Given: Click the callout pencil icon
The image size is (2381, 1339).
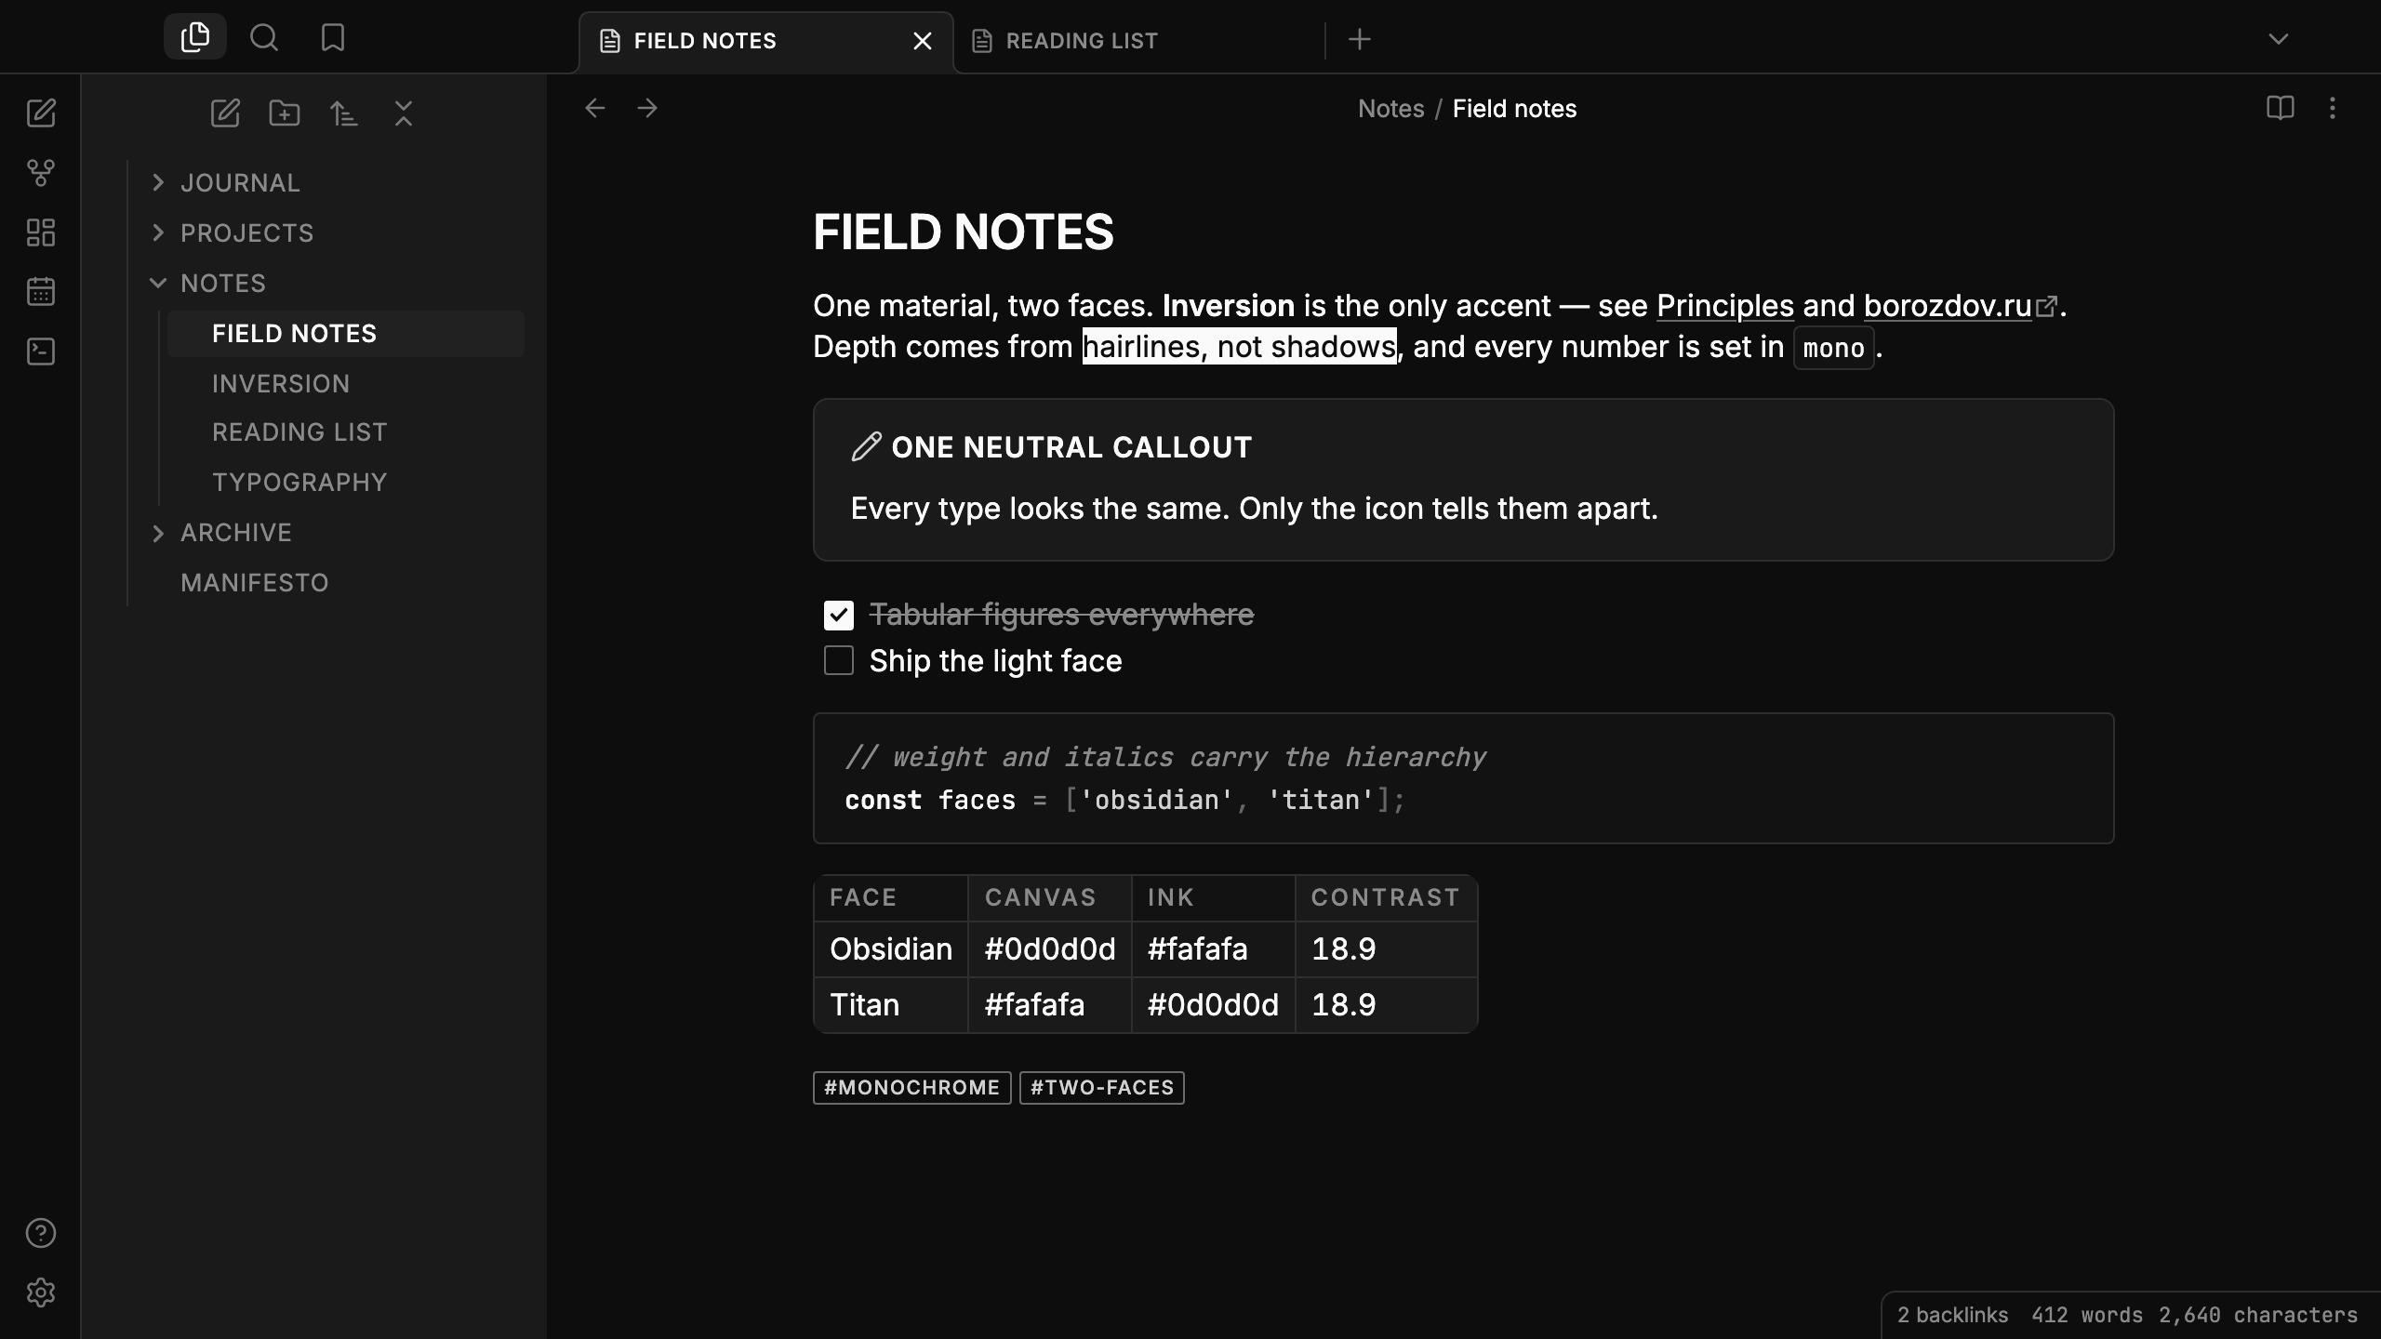Looking at the screenshot, I should [x=866, y=447].
